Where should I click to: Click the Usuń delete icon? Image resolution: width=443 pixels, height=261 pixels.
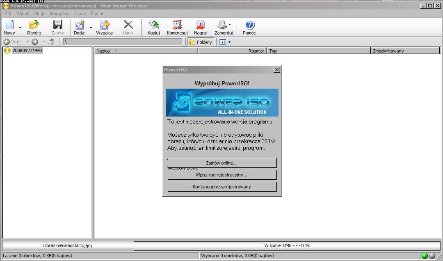128,25
